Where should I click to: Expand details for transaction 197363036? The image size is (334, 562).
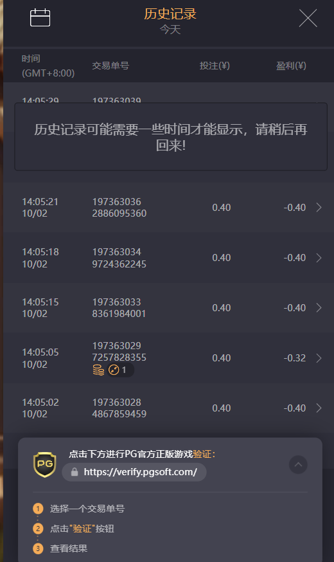tap(319, 207)
